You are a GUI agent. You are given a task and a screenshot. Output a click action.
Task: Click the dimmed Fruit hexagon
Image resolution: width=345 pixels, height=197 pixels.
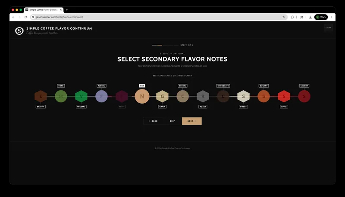coord(122,96)
